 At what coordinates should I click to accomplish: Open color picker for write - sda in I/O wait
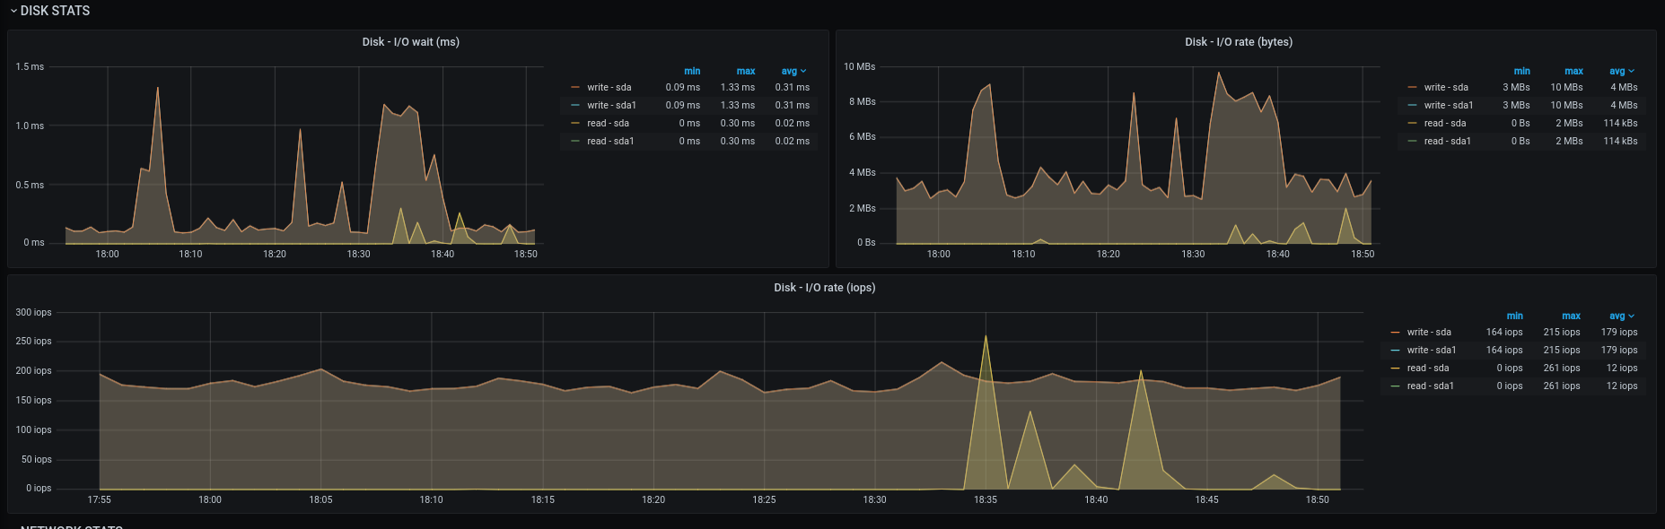coord(574,87)
